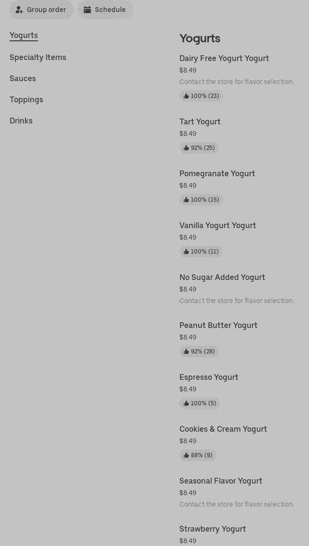Click the Tart Yogurt item title
This screenshot has width=309, height=546.
200,121
